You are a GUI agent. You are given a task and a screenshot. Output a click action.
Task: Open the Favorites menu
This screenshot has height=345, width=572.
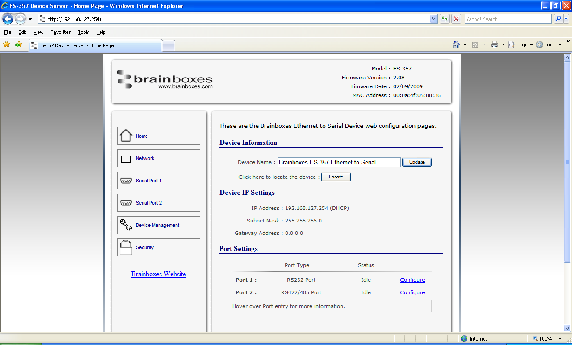coord(60,32)
